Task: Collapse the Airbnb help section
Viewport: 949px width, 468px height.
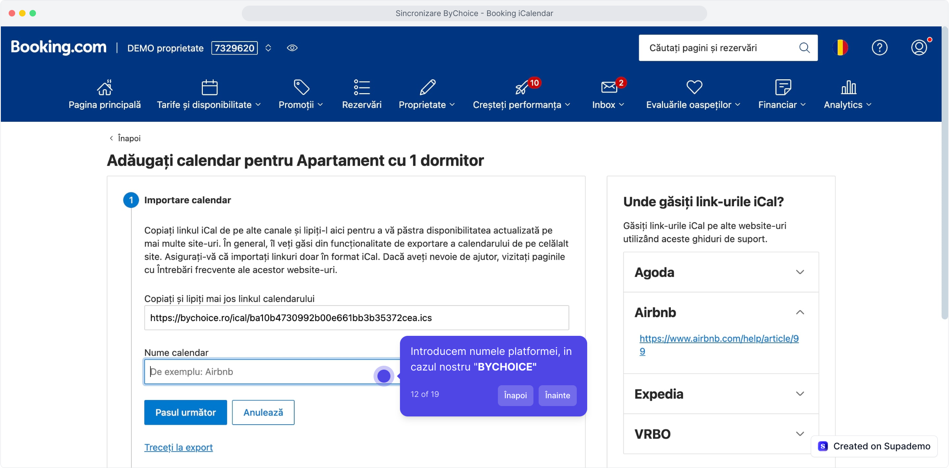Action: point(799,312)
